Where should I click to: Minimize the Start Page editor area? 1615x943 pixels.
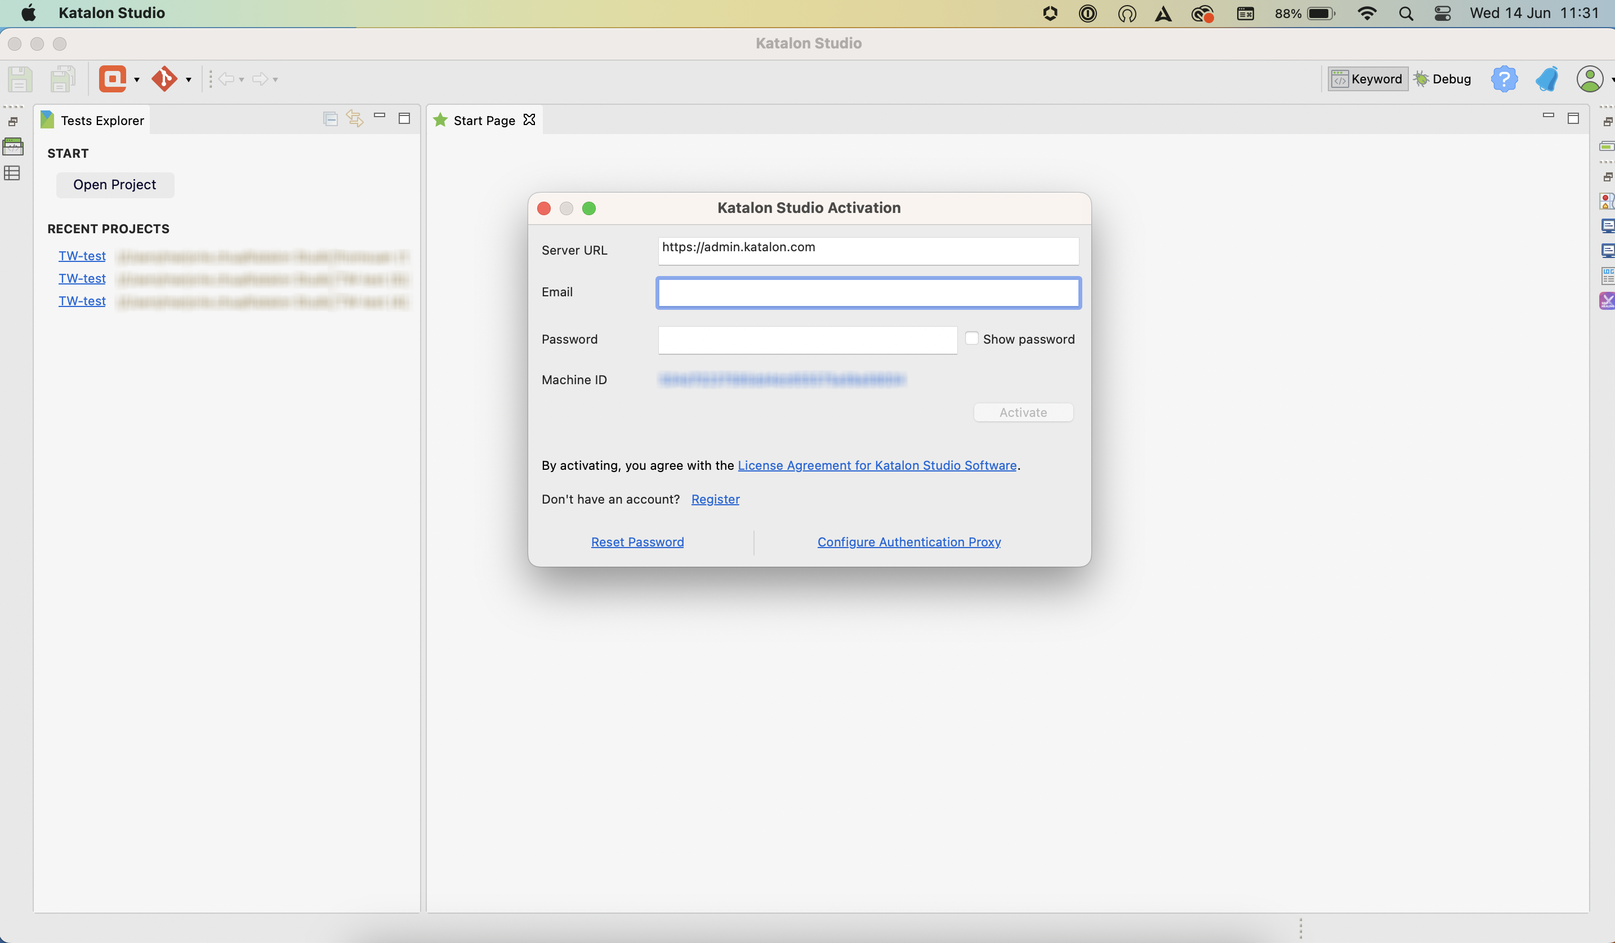tap(1549, 116)
